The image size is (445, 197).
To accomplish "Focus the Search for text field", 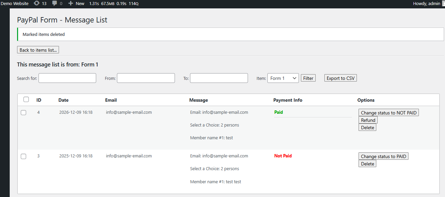I will click(67, 78).
